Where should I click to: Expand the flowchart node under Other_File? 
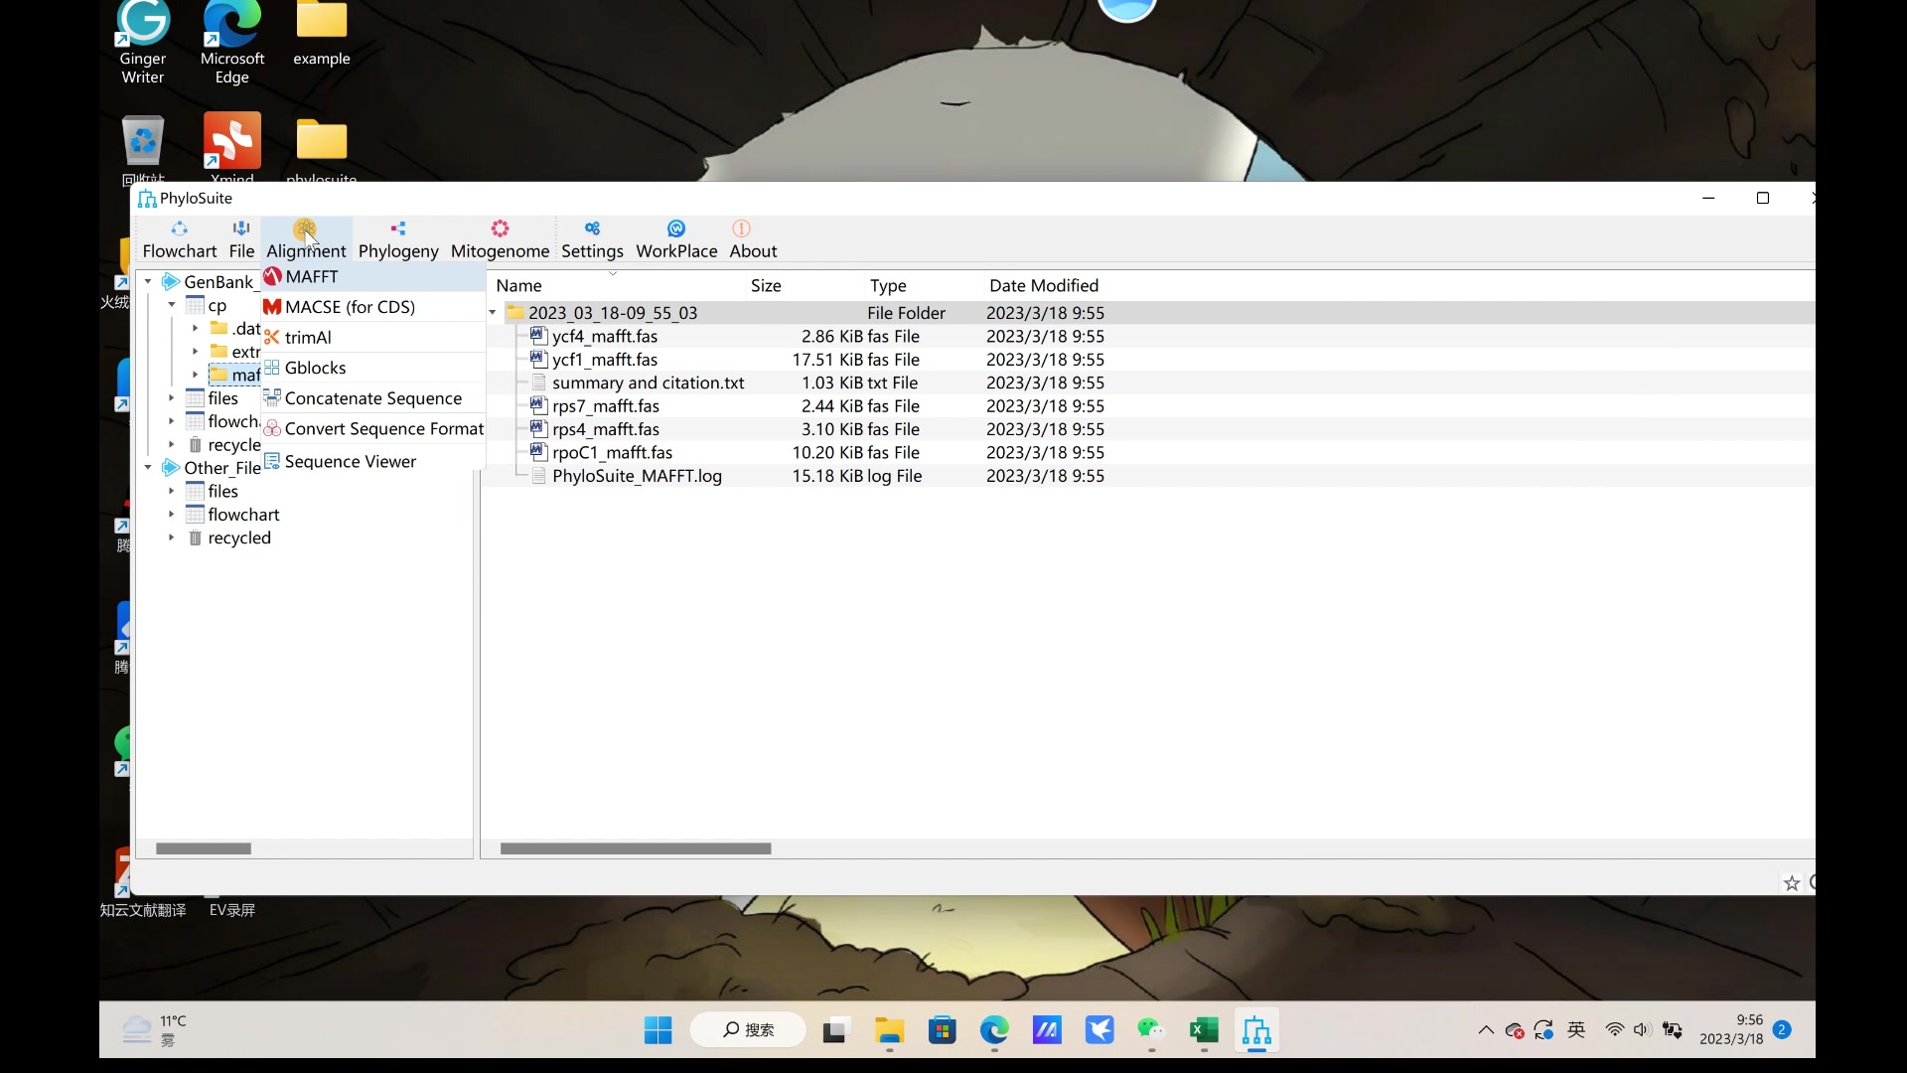[172, 515]
